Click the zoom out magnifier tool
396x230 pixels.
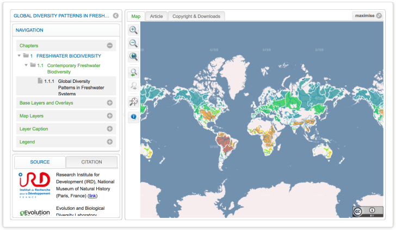(x=133, y=43)
